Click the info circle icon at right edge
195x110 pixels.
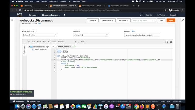click(x=183, y=20)
